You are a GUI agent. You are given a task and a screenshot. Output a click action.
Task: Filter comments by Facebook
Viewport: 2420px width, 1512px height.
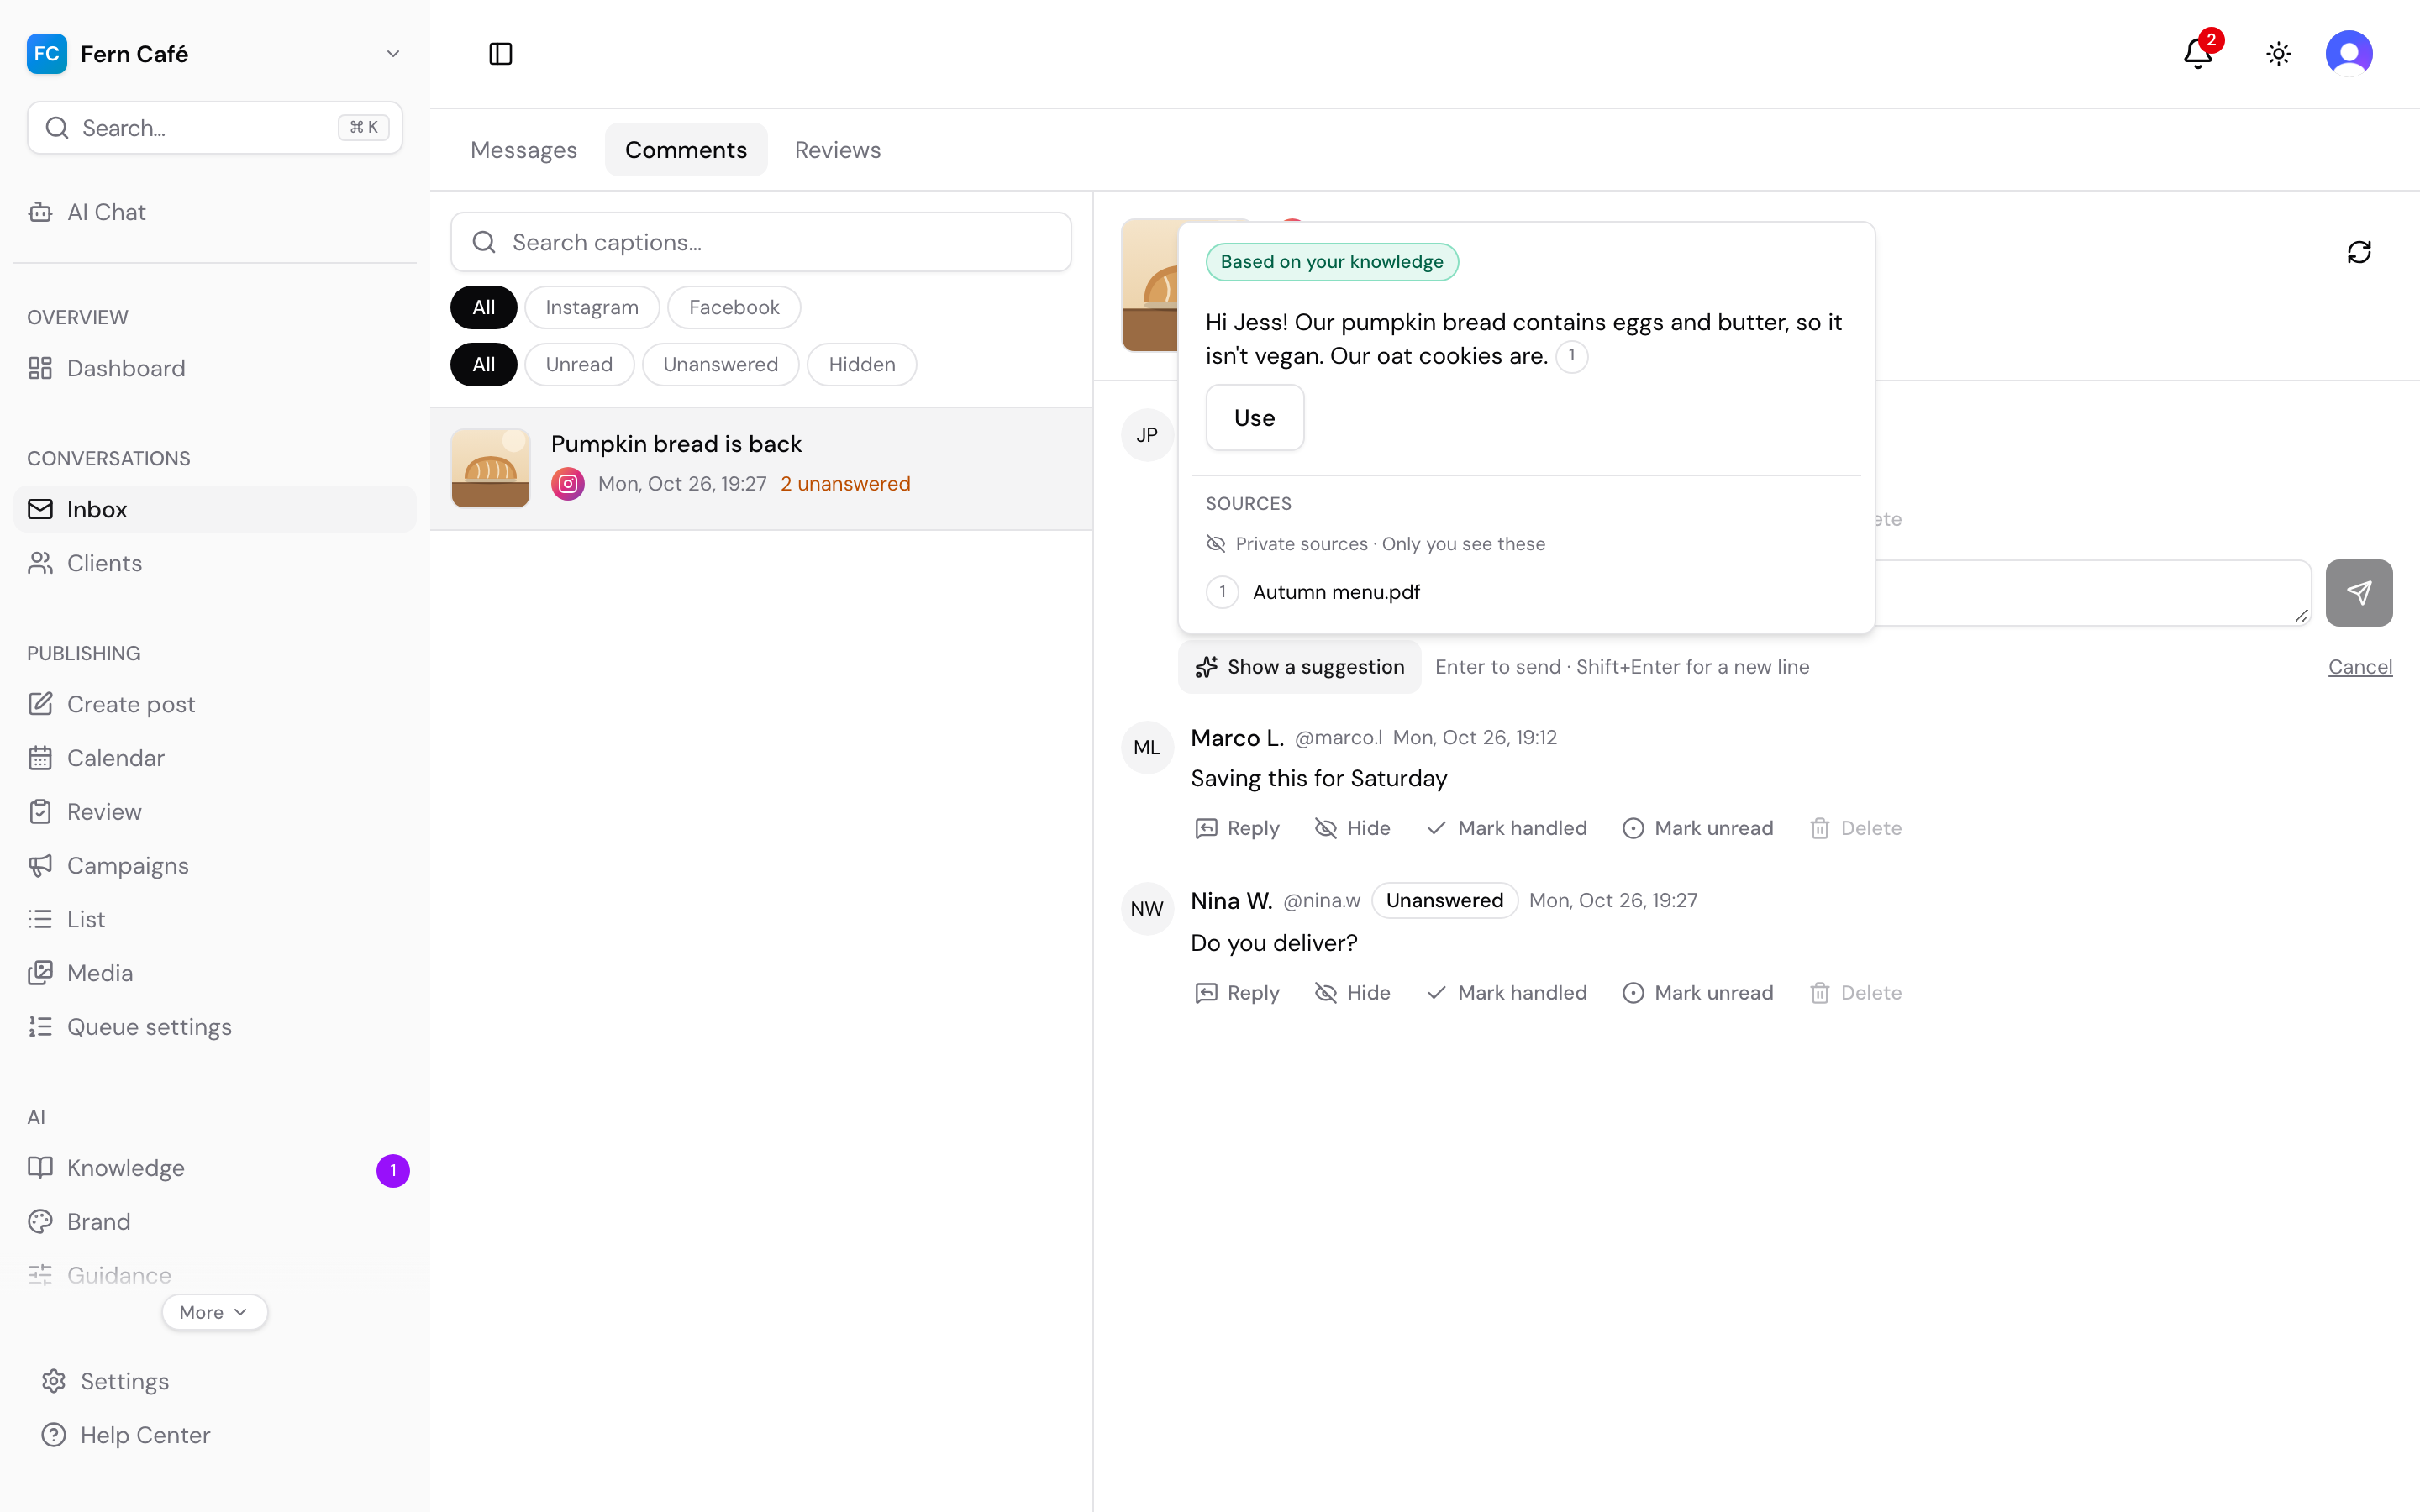point(733,307)
